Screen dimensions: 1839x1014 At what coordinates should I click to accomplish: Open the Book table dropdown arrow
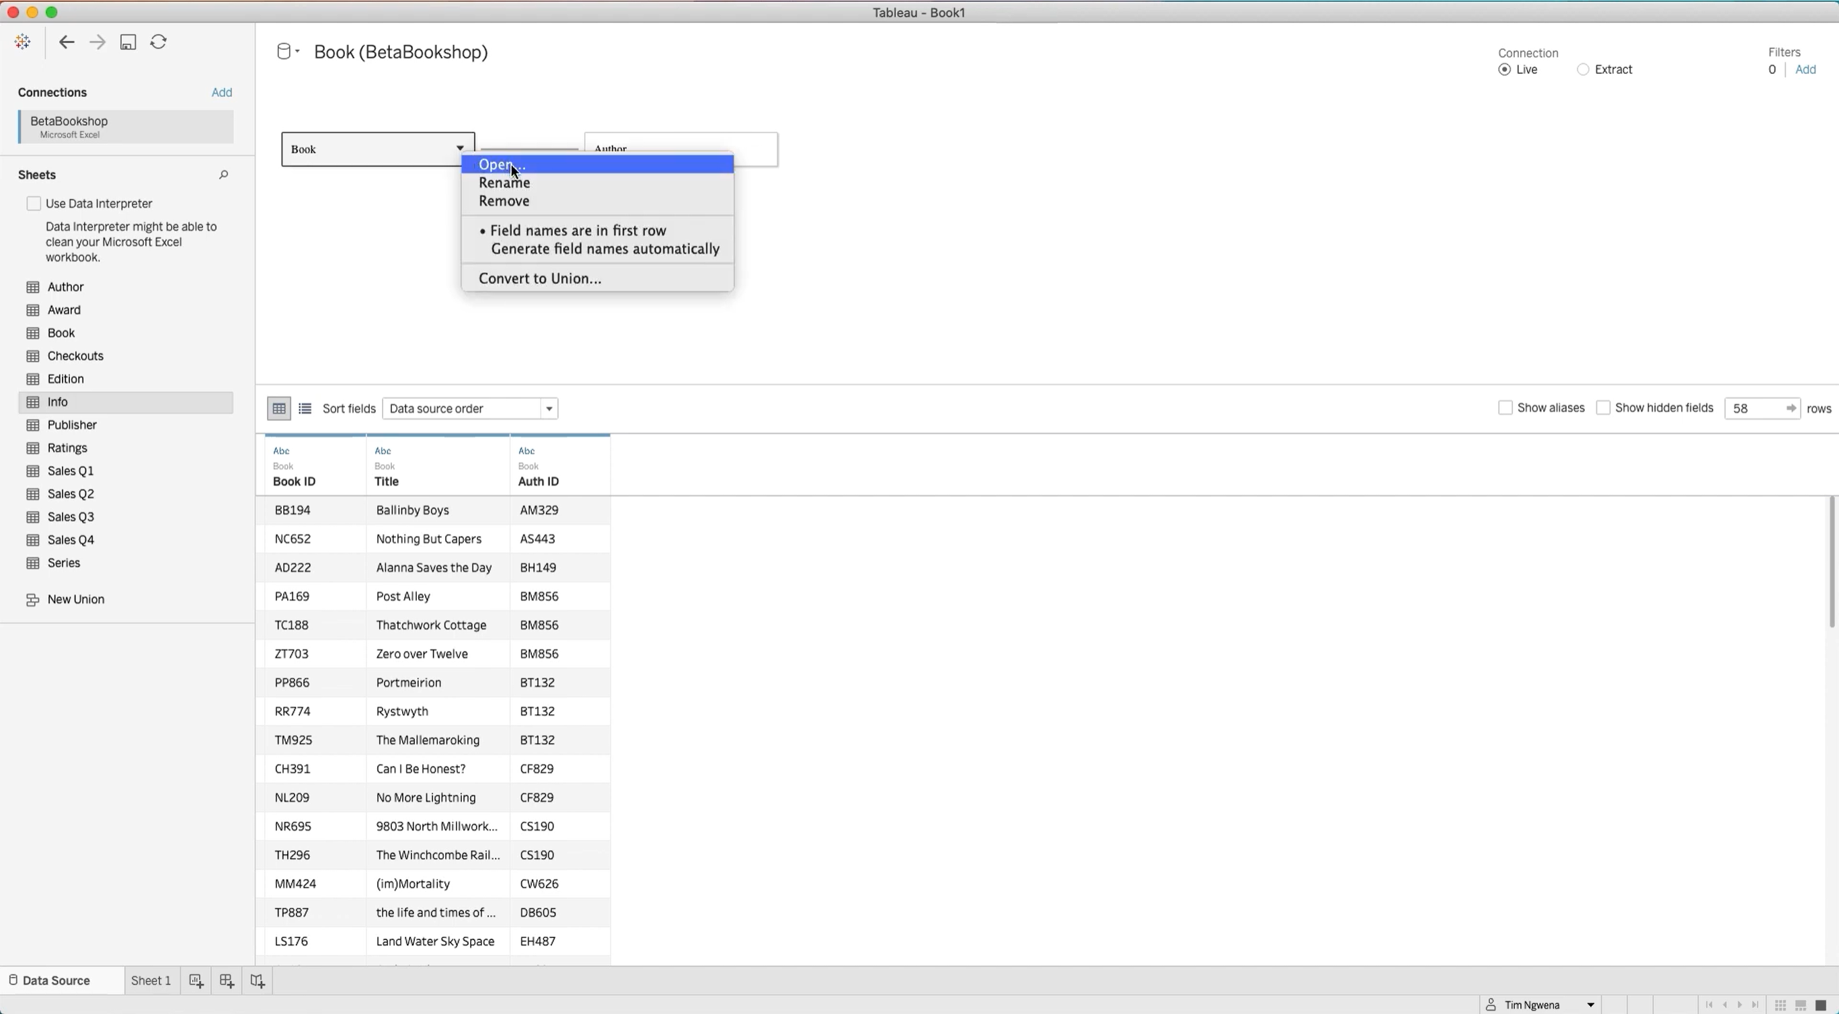pyautogui.click(x=461, y=149)
